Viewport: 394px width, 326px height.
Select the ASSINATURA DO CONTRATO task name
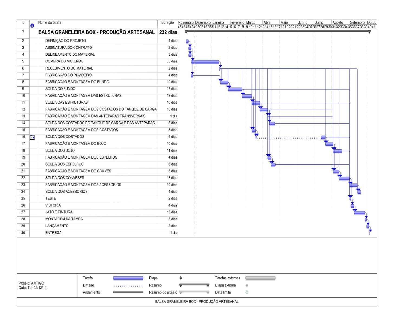68,48
